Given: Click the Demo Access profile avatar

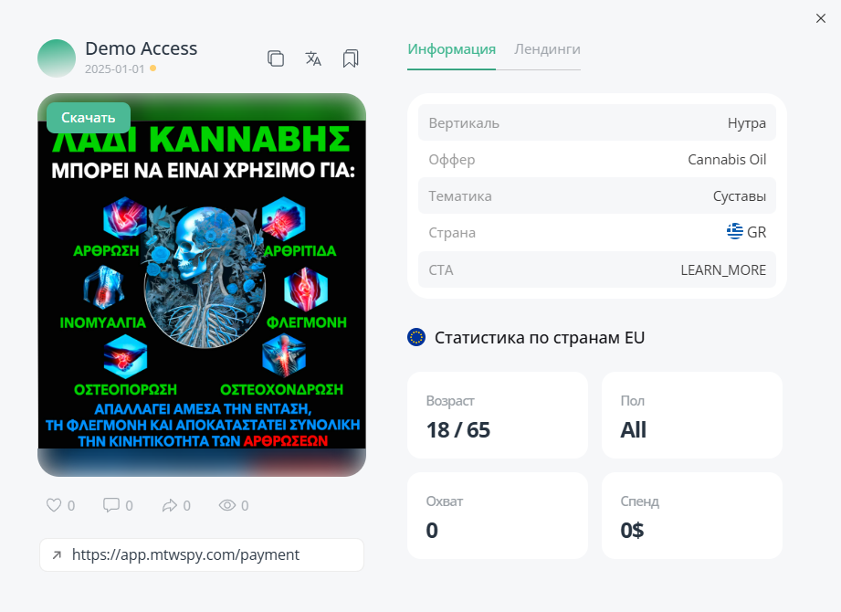Looking at the screenshot, I should pyautogui.click(x=57, y=58).
